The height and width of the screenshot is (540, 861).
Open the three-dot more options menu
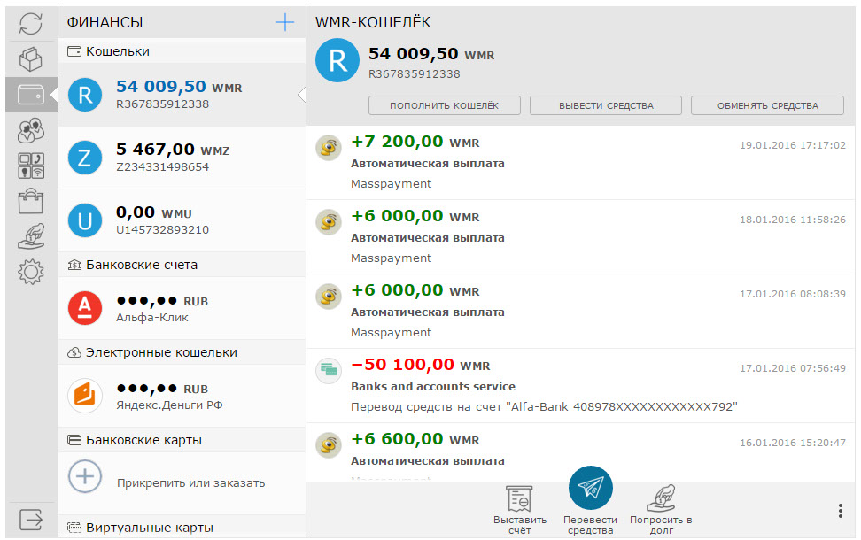840,511
